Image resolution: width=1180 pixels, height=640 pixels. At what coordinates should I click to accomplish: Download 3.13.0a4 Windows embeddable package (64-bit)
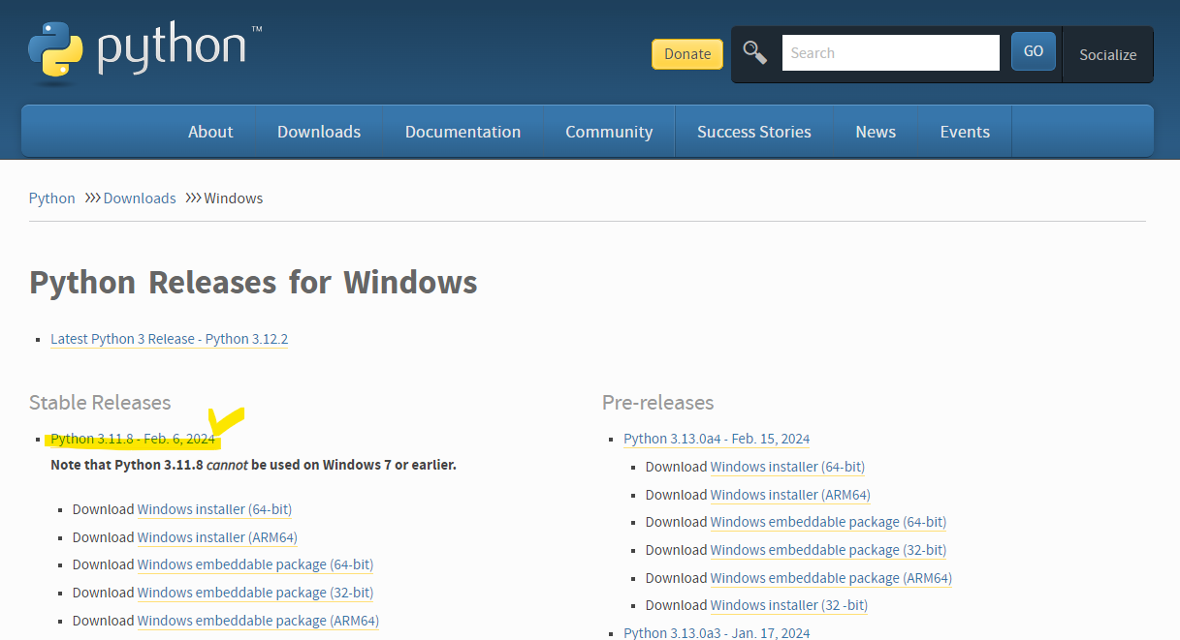pos(828,522)
